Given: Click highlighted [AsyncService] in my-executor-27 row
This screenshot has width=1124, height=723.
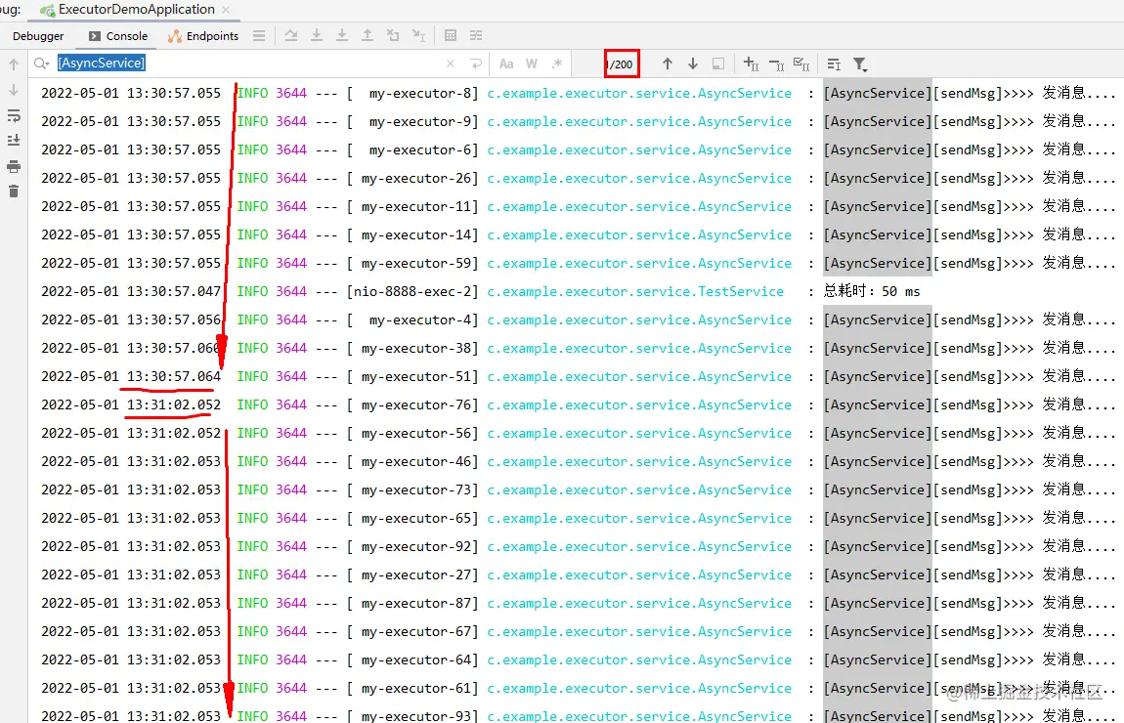Looking at the screenshot, I should (x=878, y=574).
